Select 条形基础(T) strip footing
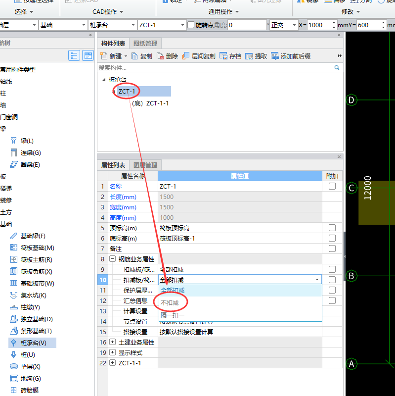The height and width of the screenshot is (396, 395). (31, 331)
